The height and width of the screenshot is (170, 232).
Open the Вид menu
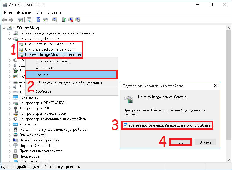point(40,12)
